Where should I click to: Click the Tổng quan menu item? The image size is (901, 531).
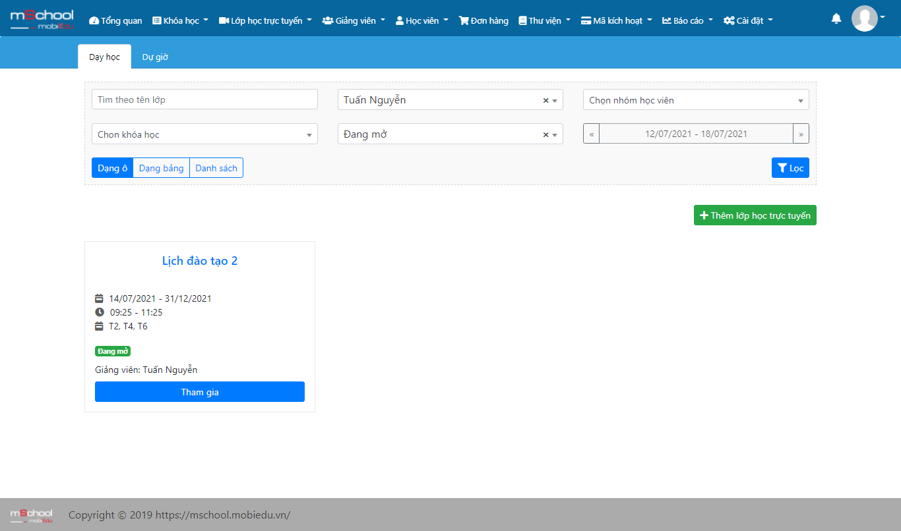[x=115, y=20]
